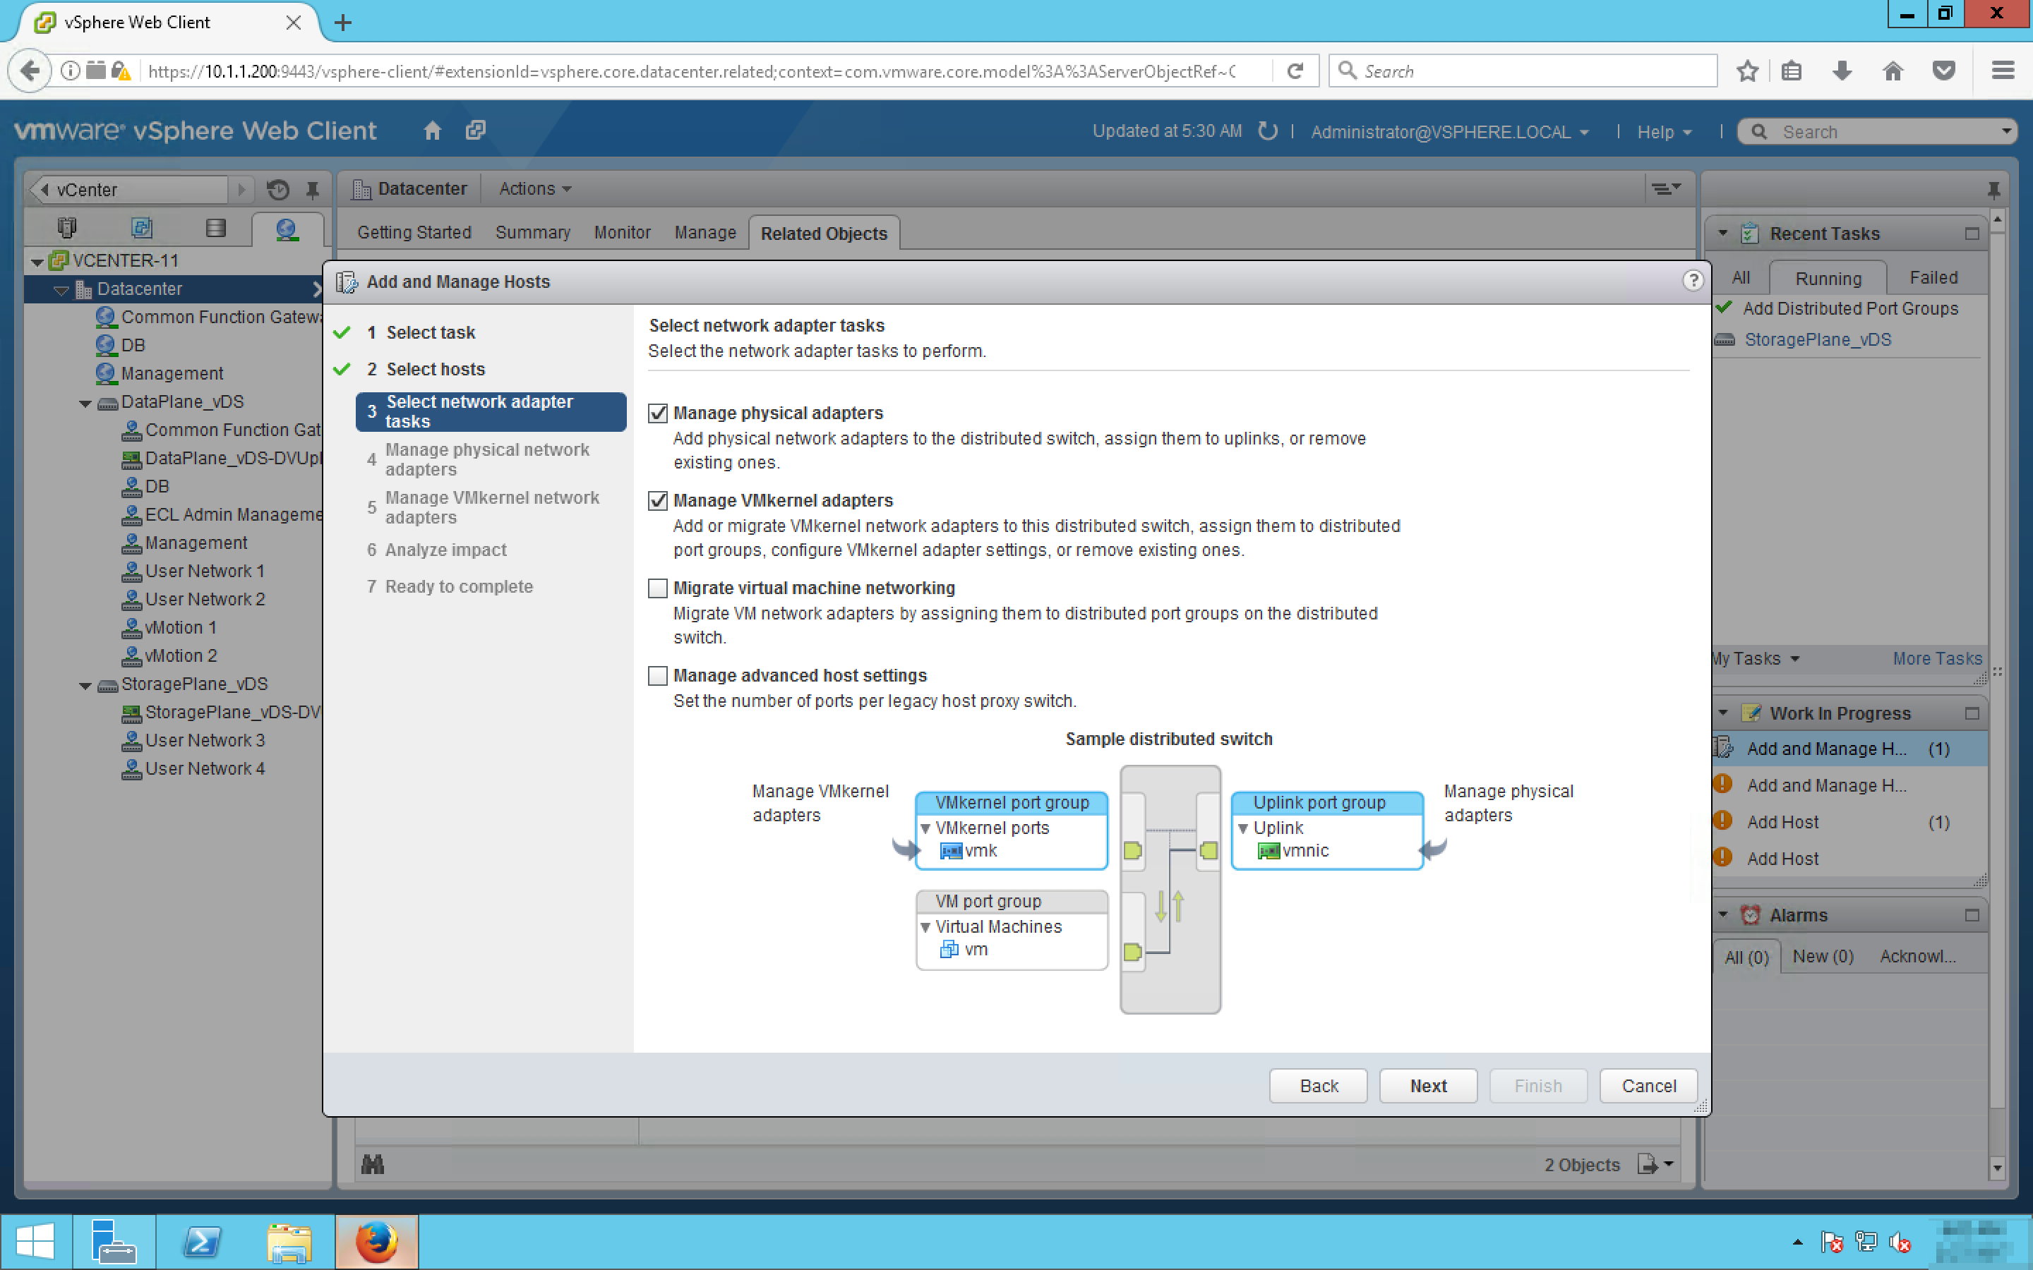
Task: Pin the right side panel
Action: 1993,189
